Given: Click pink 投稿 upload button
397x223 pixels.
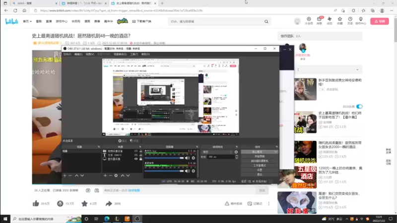Looking at the screenshot, I should tap(380, 21).
